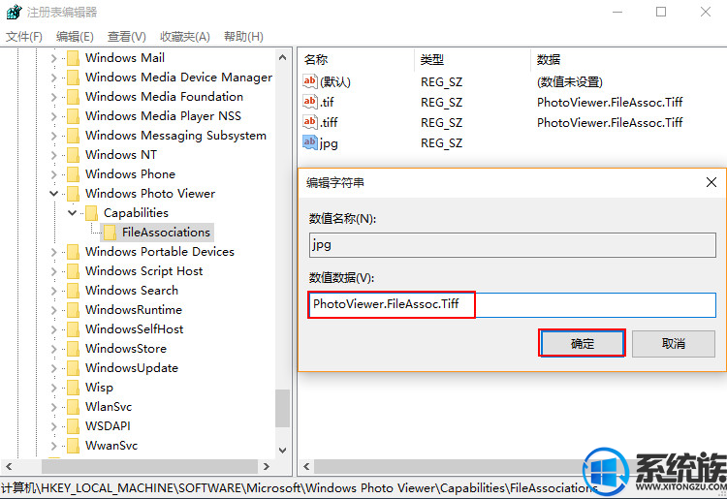Viewport: 727px width, 499px height.
Task: Select the Capabilities folder icon
Action: click(x=91, y=213)
